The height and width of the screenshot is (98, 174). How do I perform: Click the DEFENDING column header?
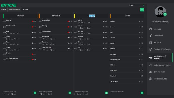click(x=56, y=16)
